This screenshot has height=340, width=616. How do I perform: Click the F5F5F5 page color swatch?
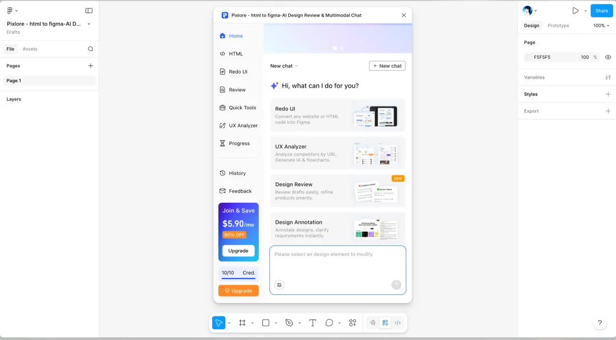(x=529, y=58)
